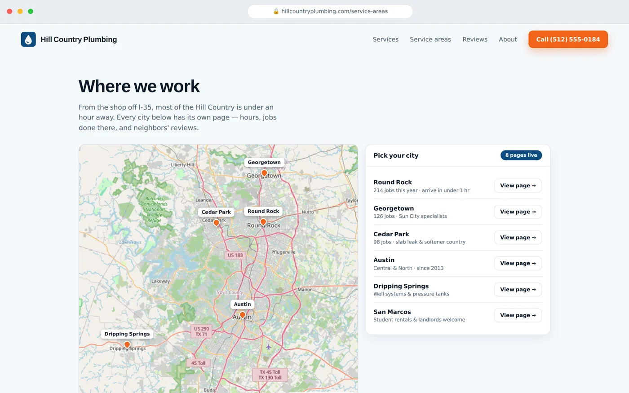Click the Austin map pin
Image resolution: width=629 pixels, height=393 pixels.
point(243,315)
